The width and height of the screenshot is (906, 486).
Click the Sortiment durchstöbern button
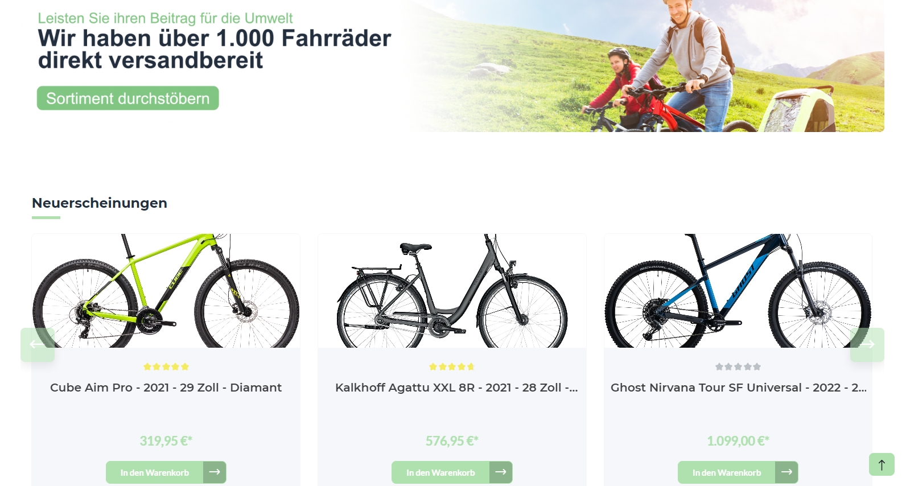click(128, 98)
